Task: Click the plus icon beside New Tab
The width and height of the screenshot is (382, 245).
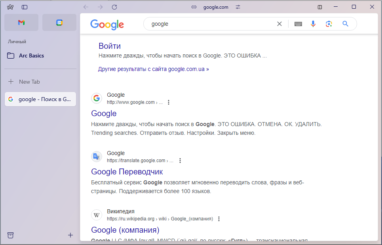Action: 11,82
